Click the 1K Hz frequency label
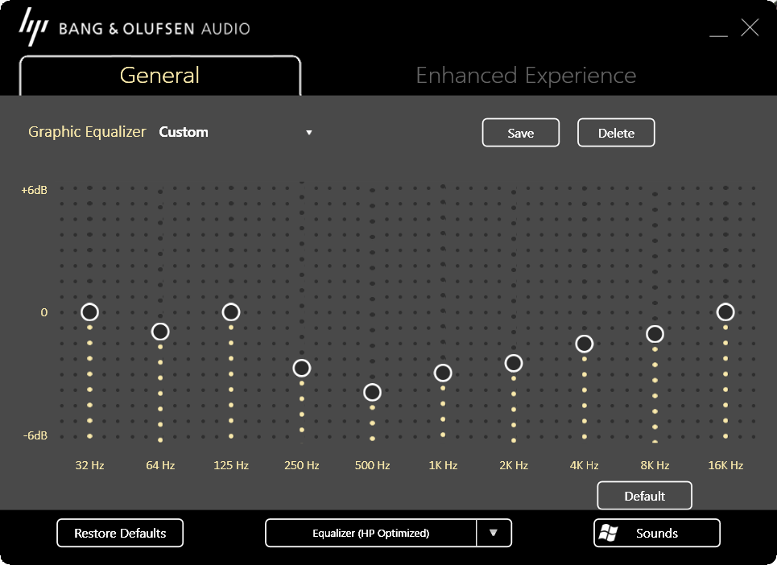777x565 pixels. (x=443, y=465)
